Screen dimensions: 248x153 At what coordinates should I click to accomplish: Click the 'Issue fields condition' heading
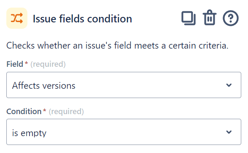click(82, 19)
